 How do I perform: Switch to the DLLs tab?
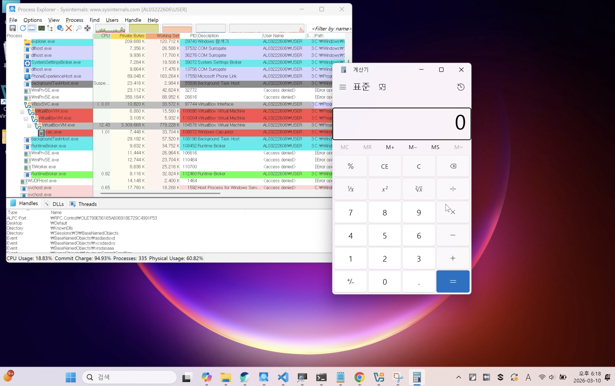[x=54, y=204]
